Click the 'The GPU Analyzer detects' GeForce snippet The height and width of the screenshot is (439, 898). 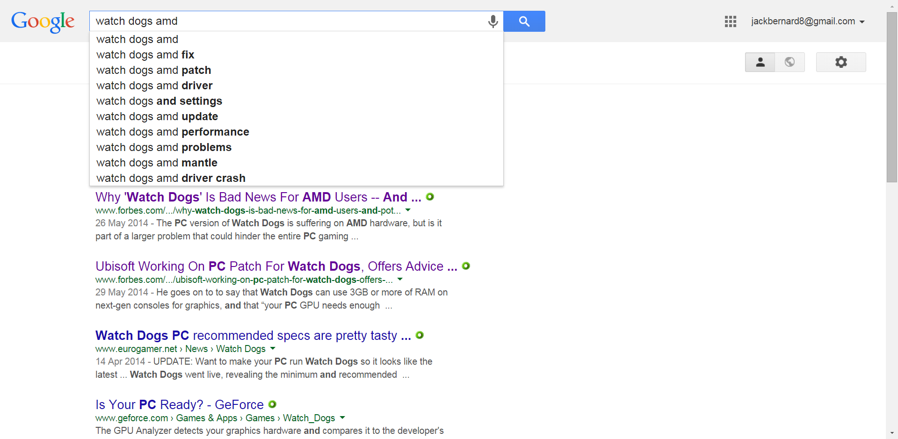click(269, 431)
